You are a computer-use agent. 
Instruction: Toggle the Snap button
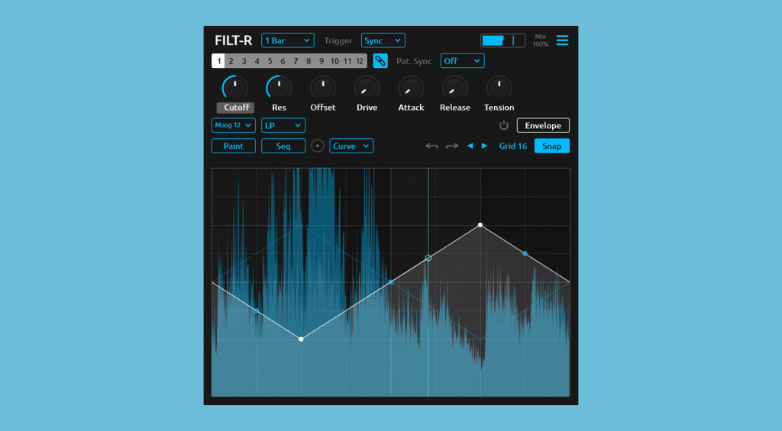pos(551,146)
